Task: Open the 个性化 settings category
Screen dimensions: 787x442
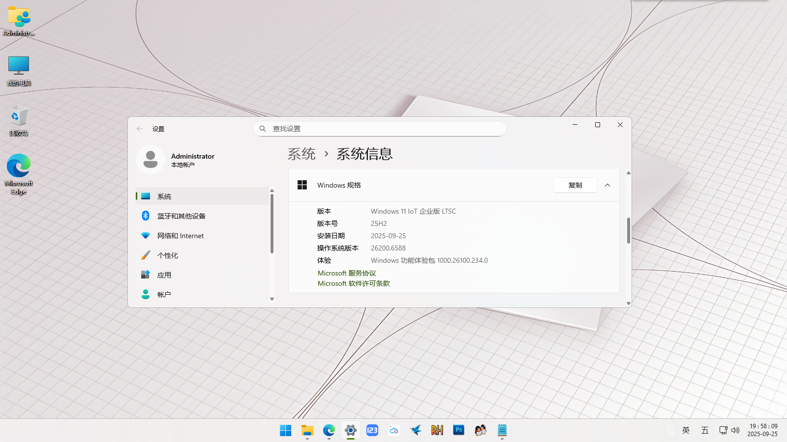Action: coord(202,255)
